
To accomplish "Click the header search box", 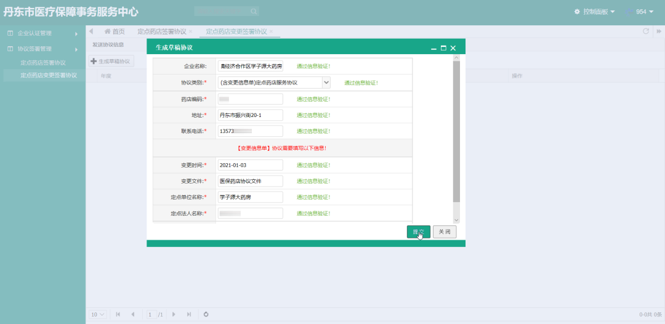I will click(x=227, y=12).
